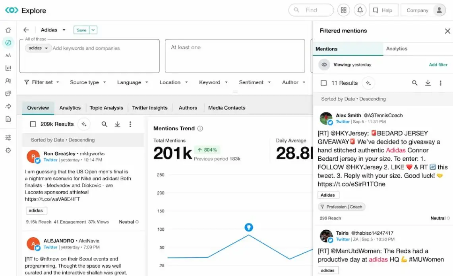Check the 209k Results select-all checkbox
This screenshot has height=276, width=453.
click(x=33, y=124)
